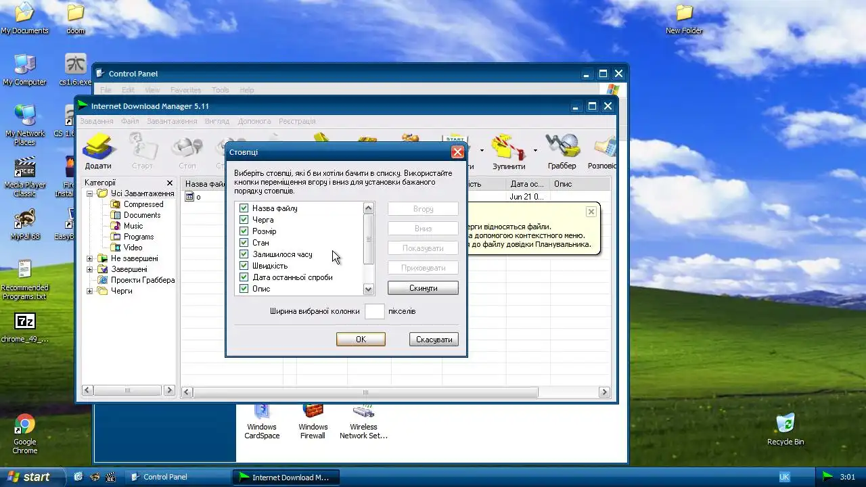The height and width of the screenshot is (487, 866).
Task: Open Windows CardSpace in Control Panel
Action: coord(262,421)
